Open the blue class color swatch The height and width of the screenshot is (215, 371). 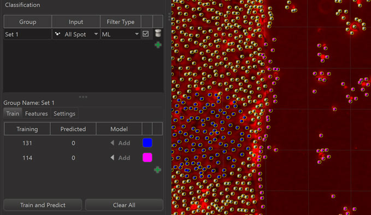[147, 143]
